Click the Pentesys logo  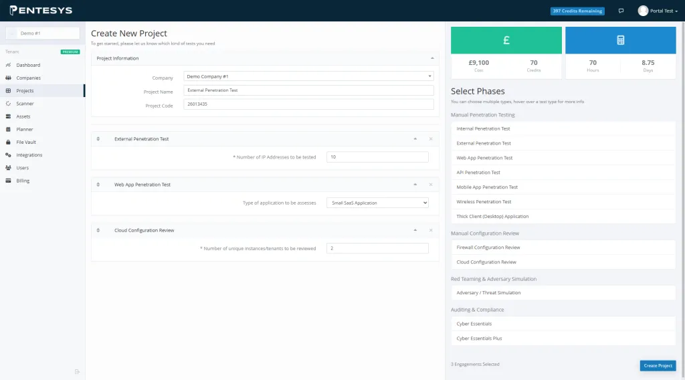coord(41,11)
